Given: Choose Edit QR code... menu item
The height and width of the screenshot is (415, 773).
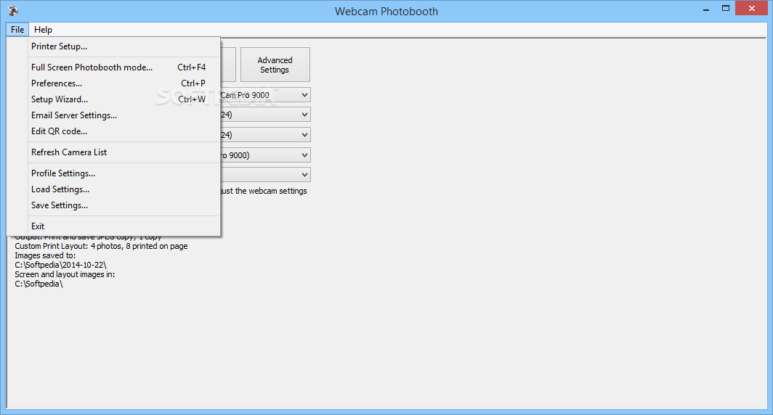Looking at the screenshot, I should click(124, 131).
